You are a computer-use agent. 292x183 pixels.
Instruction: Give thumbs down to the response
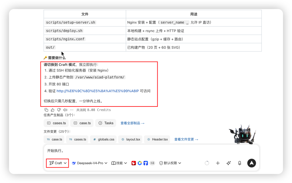pyautogui.click(x=59, y=110)
